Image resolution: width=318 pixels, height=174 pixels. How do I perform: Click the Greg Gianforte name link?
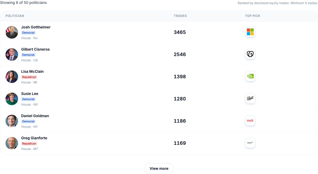34,138
